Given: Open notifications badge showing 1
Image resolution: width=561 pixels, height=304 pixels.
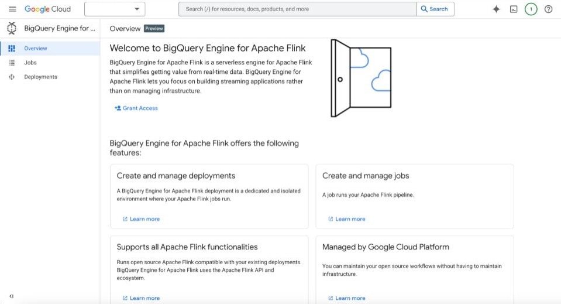Looking at the screenshot, I should point(531,9).
